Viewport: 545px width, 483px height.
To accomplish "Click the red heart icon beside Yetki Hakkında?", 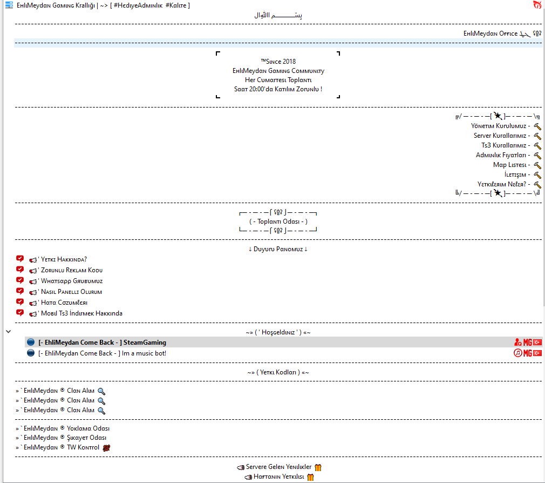I will click(x=20, y=259).
